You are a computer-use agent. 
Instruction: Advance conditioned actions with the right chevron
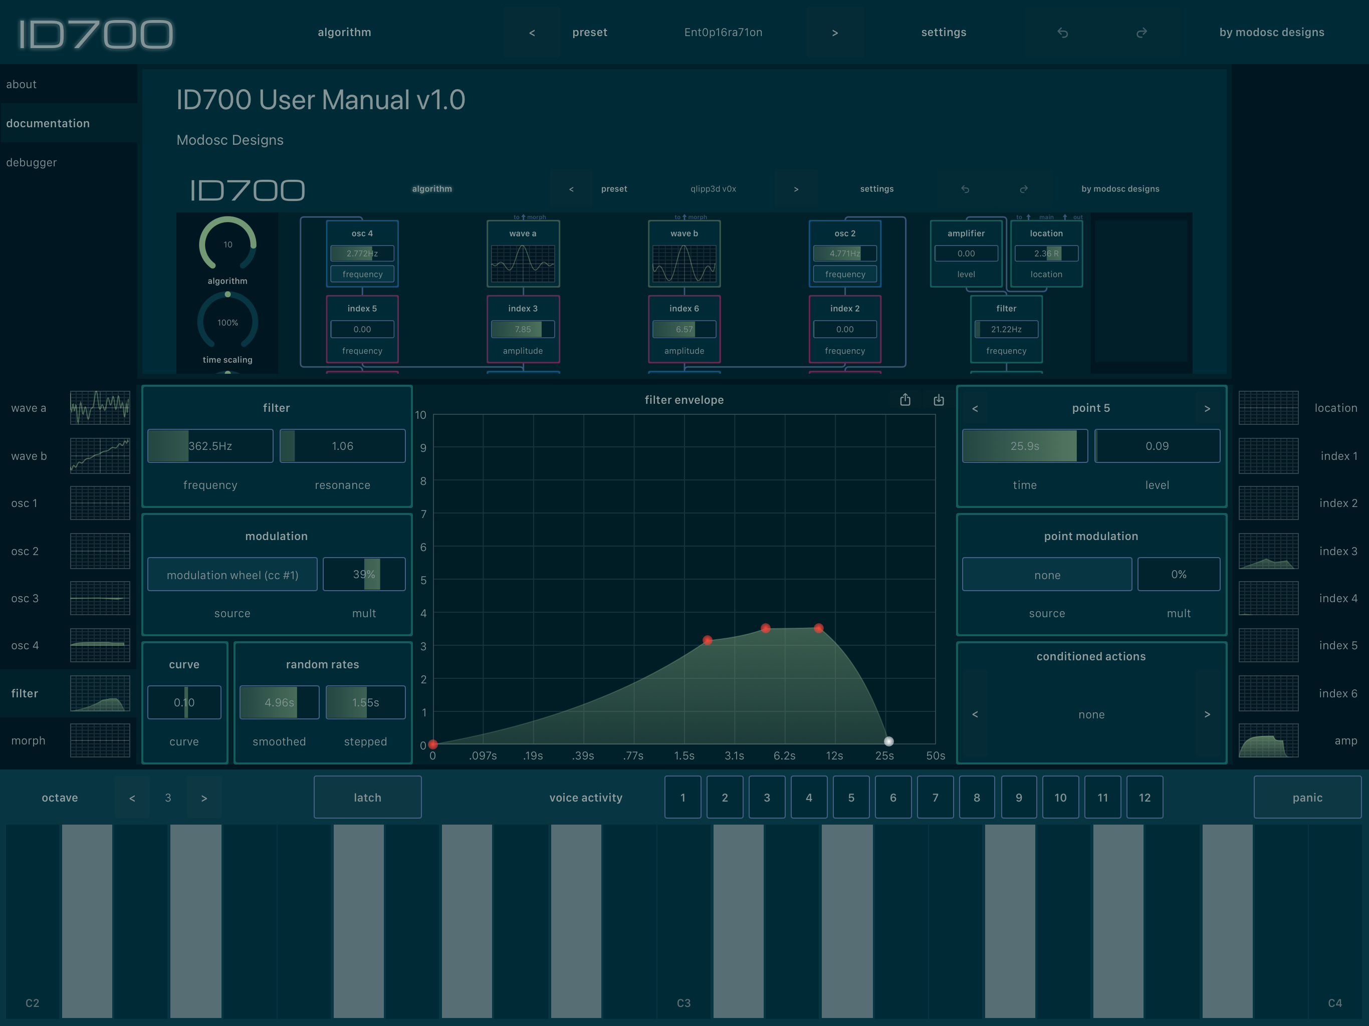point(1208,714)
